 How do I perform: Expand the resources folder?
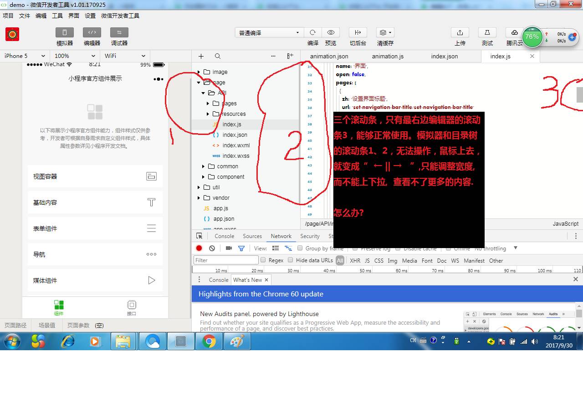[208, 114]
